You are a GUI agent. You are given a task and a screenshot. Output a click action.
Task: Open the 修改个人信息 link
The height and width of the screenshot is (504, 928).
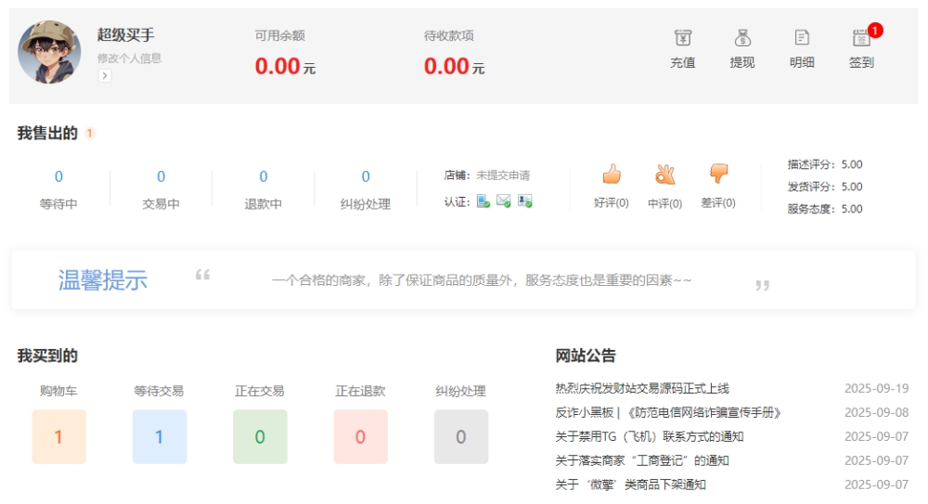point(129,58)
